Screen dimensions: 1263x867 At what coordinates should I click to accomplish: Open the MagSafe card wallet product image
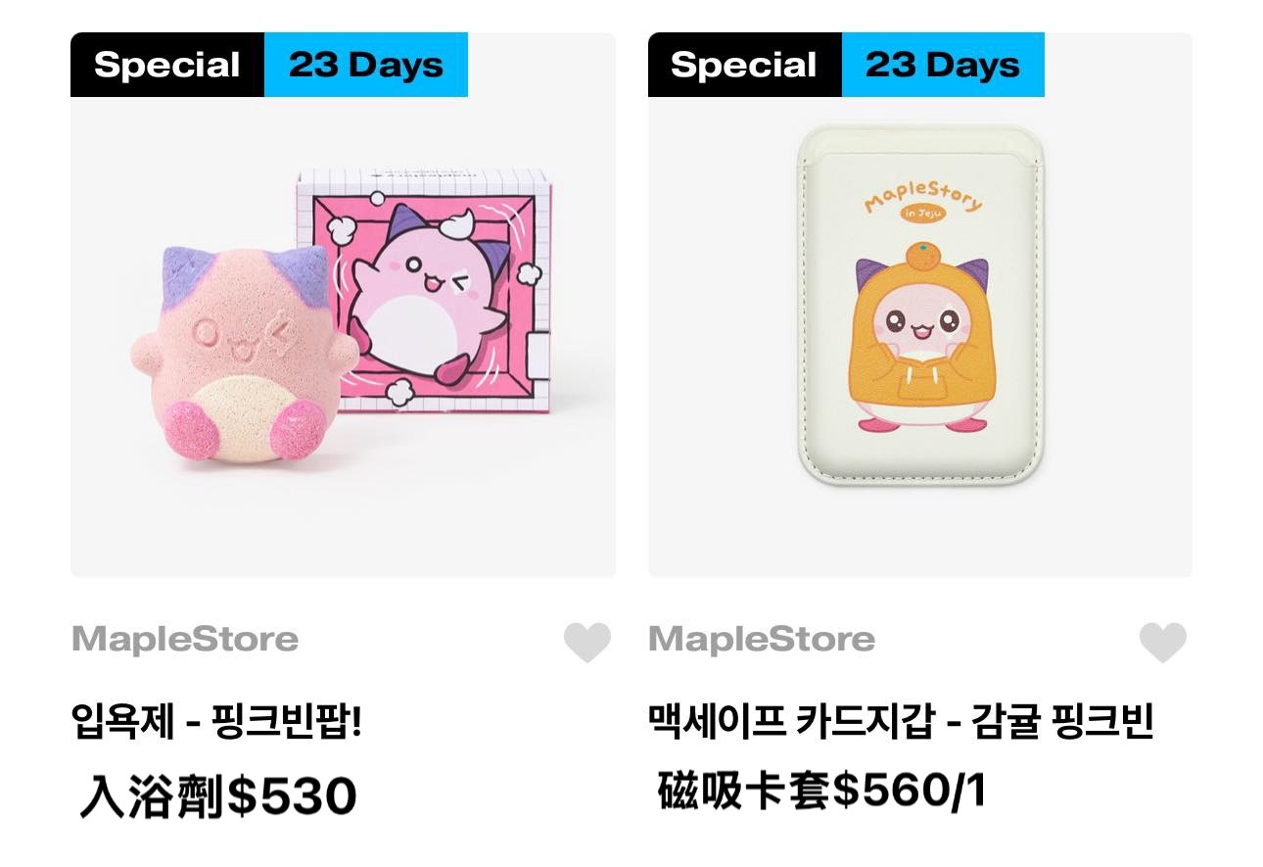[920, 305]
